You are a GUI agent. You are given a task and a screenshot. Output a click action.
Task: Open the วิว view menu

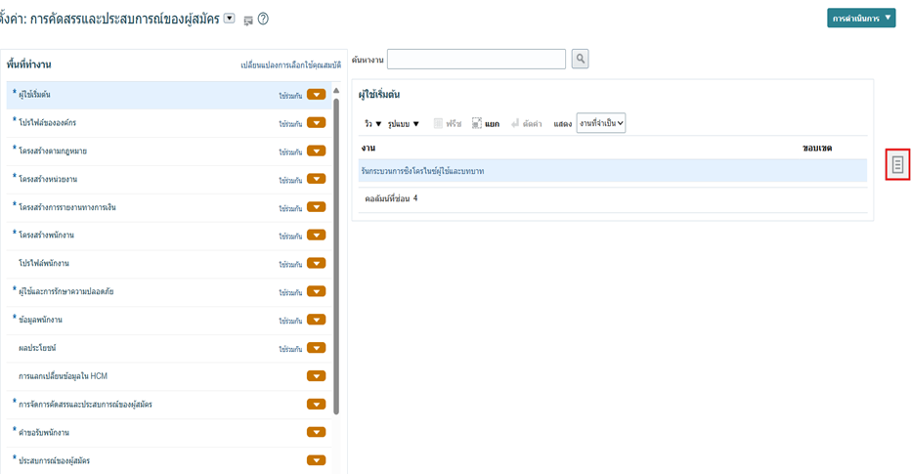pos(372,124)
